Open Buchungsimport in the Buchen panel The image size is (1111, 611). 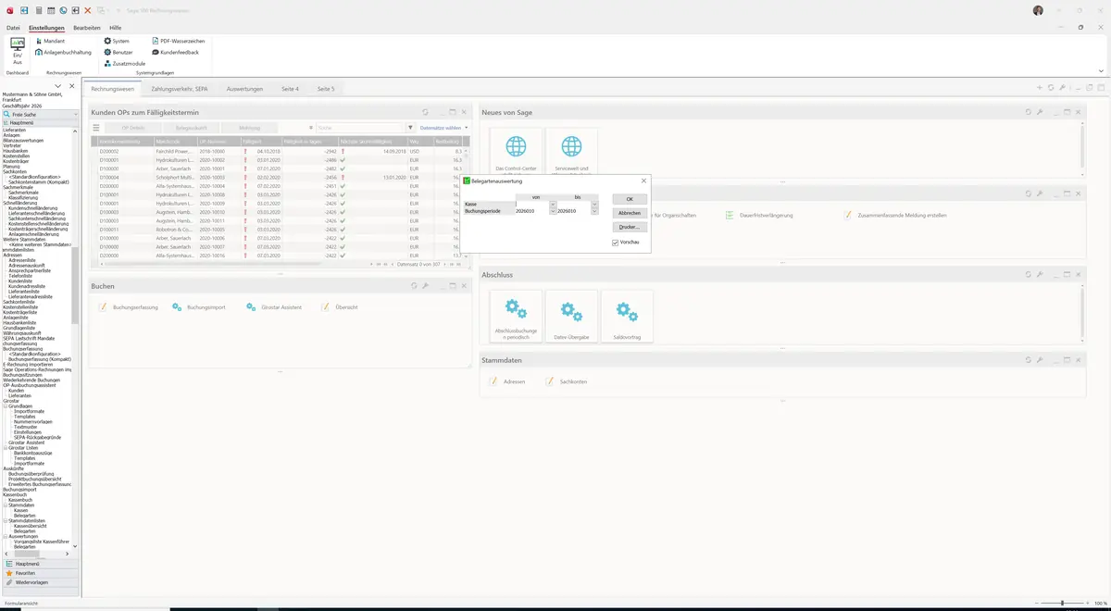199,306
